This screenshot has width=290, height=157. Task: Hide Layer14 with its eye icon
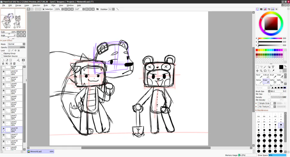pos(4,78)
